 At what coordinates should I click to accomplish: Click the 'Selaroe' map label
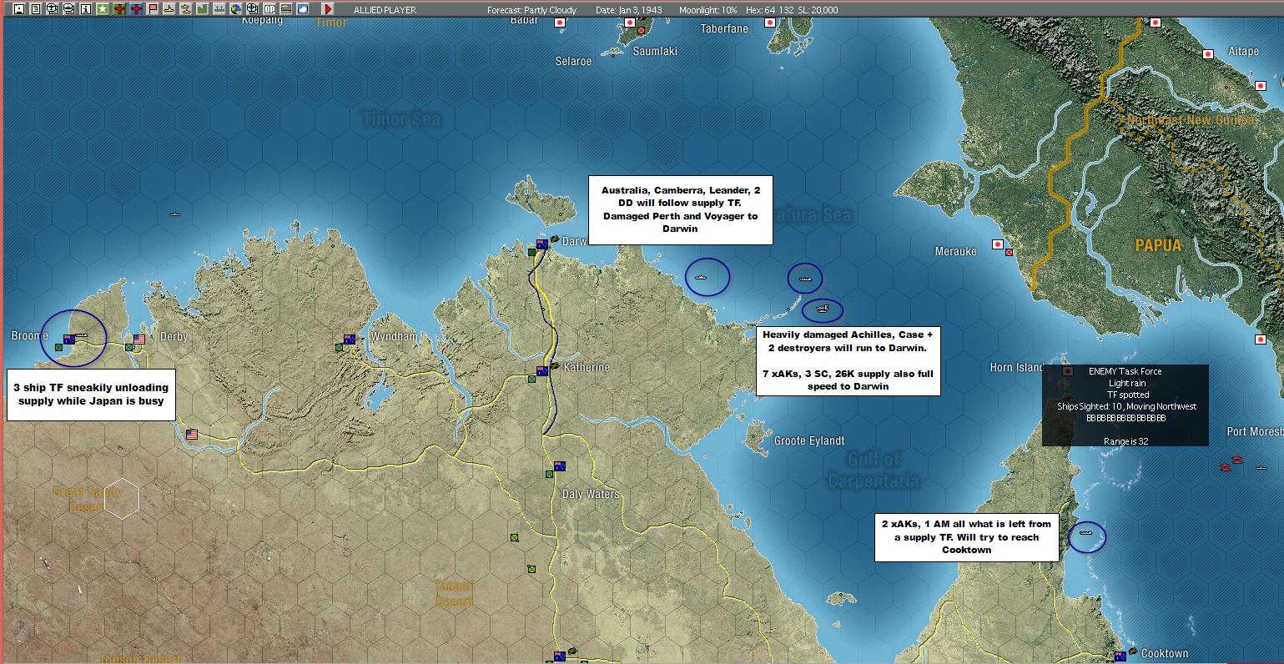pyautogui.click(x=573, y=61)
